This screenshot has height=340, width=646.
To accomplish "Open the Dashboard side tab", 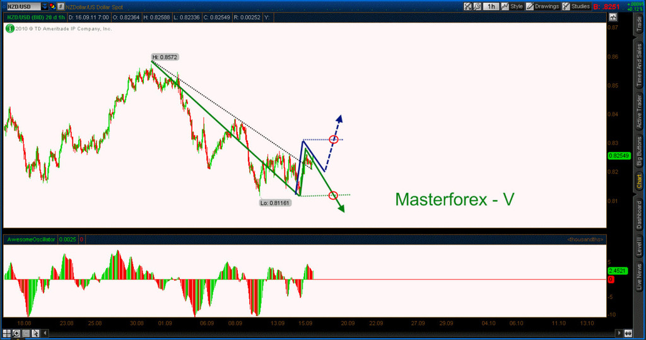I will pos(639,215).
